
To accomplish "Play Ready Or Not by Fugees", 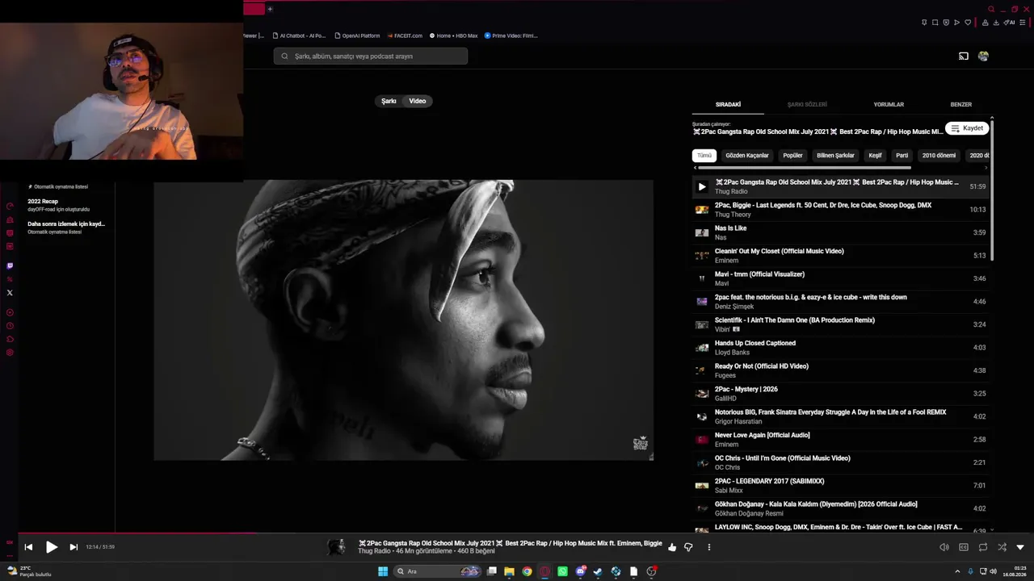I will (840, 370).
